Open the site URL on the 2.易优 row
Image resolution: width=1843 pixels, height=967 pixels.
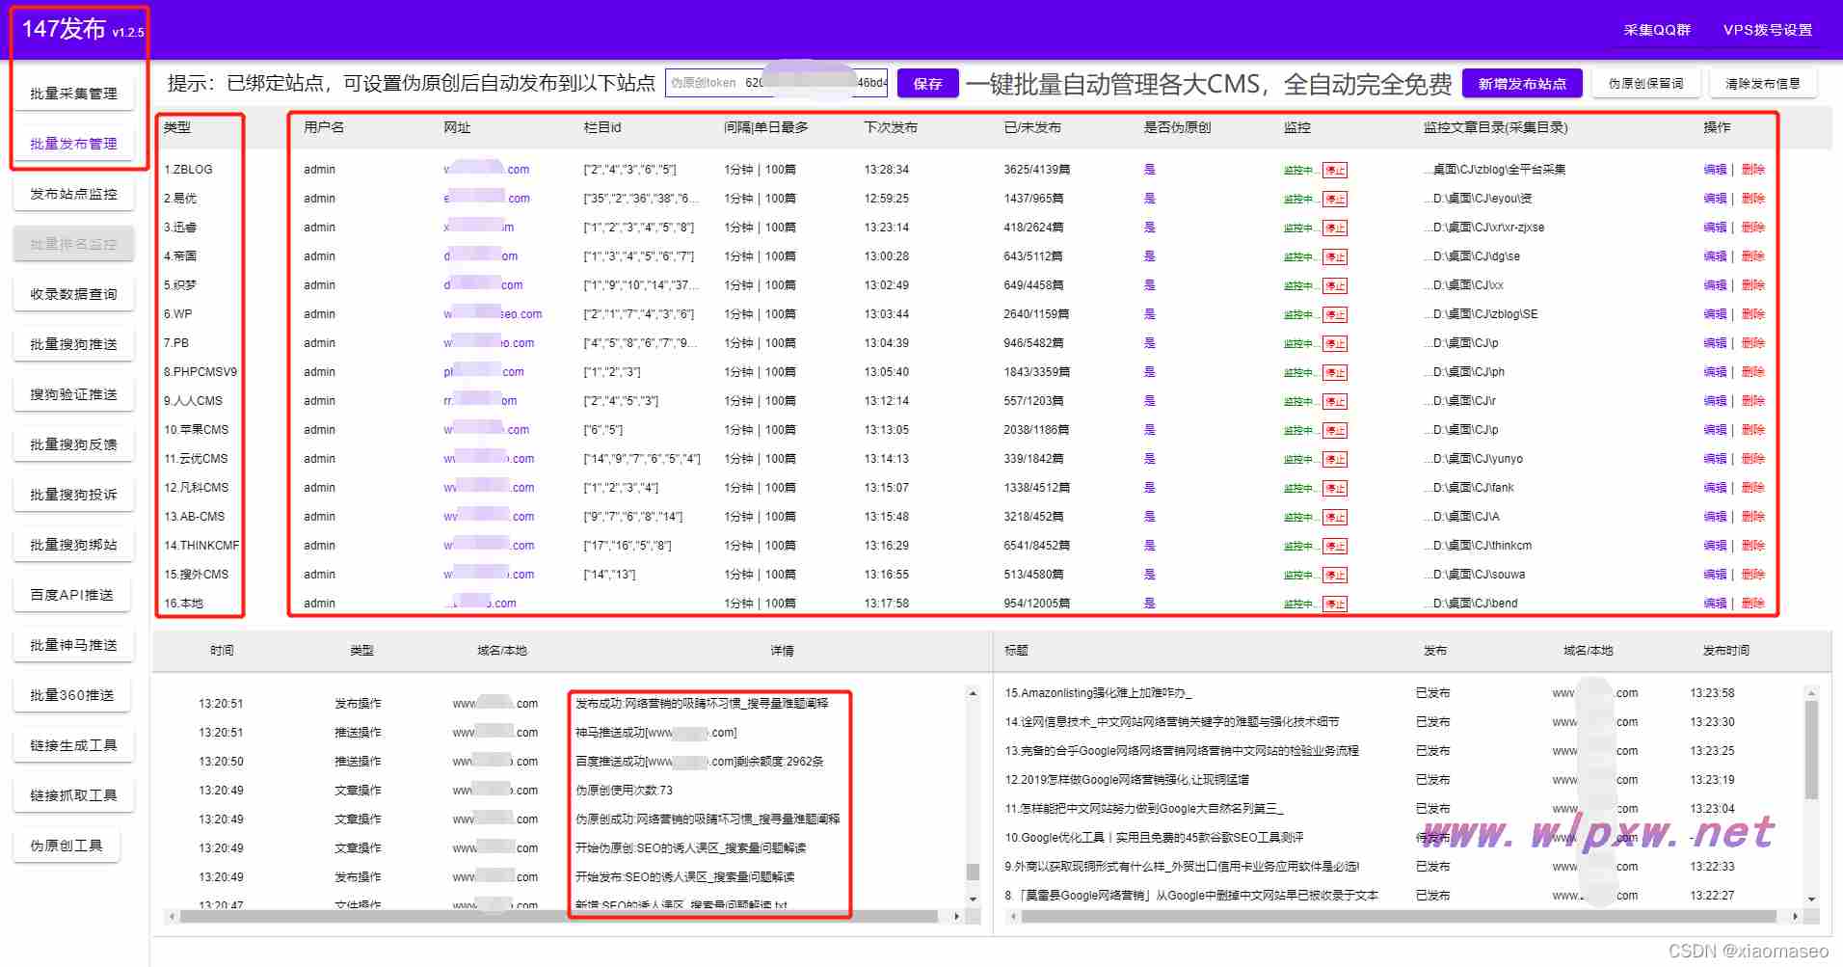tap(487, 199)
